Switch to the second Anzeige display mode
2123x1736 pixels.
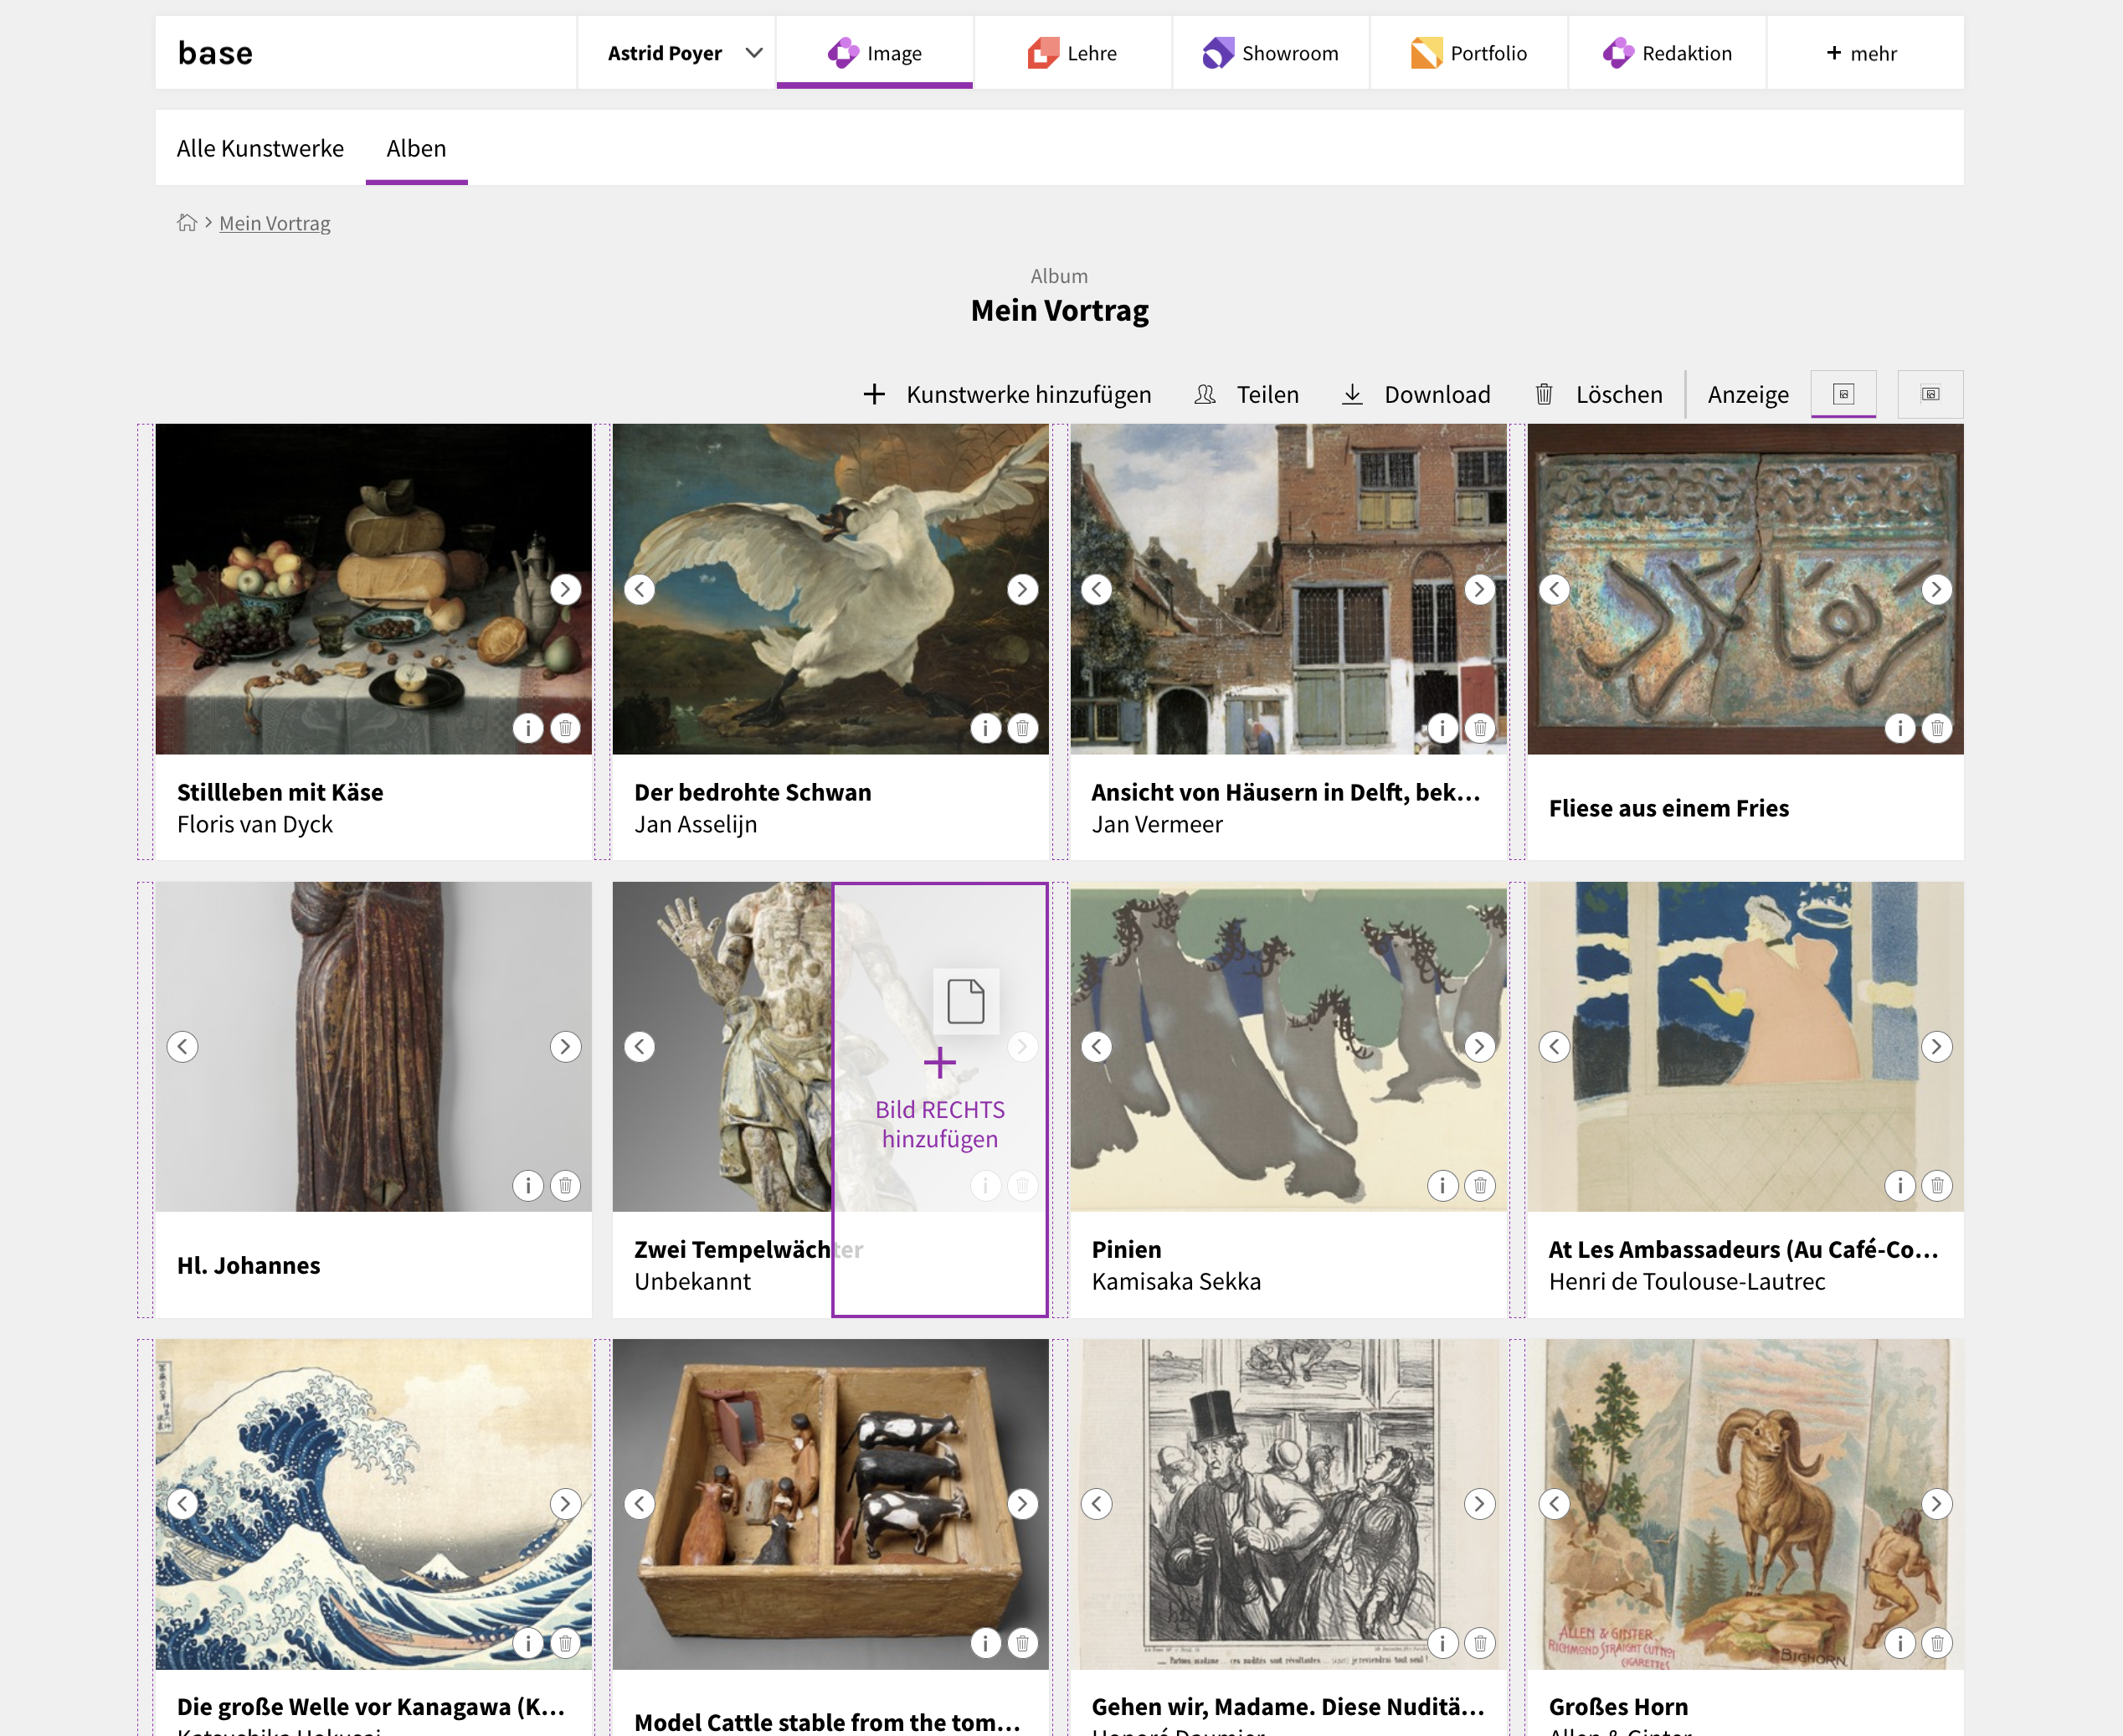point(1931,394)
